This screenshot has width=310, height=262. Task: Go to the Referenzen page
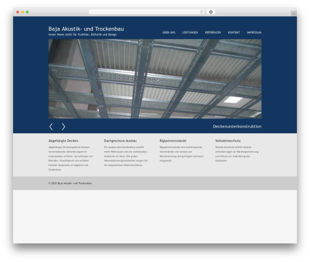pos(213,32)
